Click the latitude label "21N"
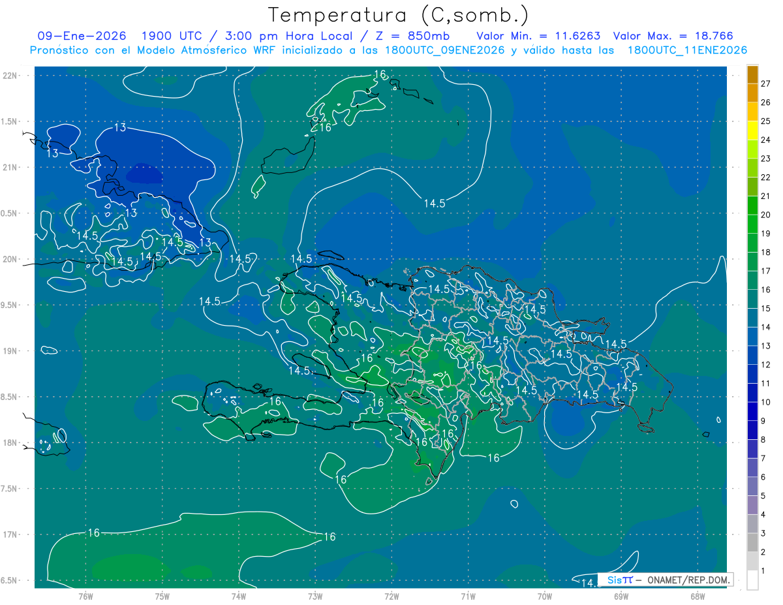 coord(10,168)
